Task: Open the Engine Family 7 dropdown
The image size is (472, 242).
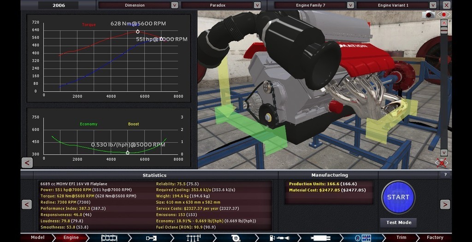Action: point(350,5)
